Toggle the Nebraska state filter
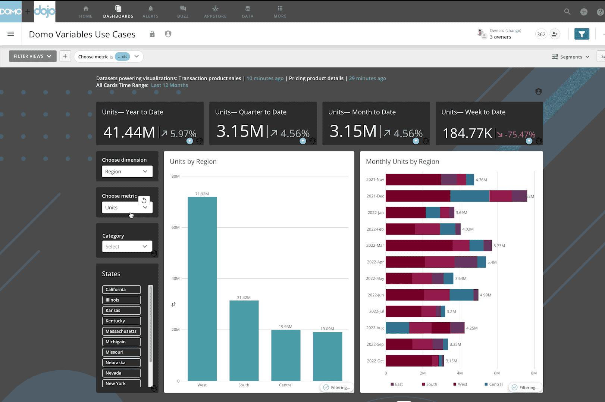 pyautogui.click(x=122, y=363)
